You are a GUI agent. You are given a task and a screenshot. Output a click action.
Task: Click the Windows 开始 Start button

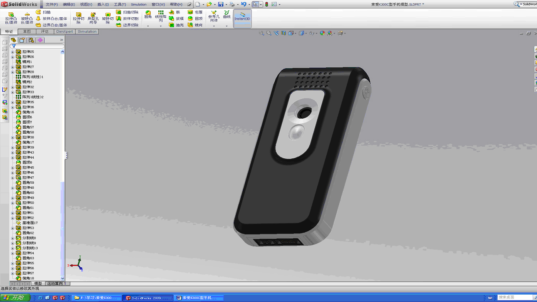(15, 298)
